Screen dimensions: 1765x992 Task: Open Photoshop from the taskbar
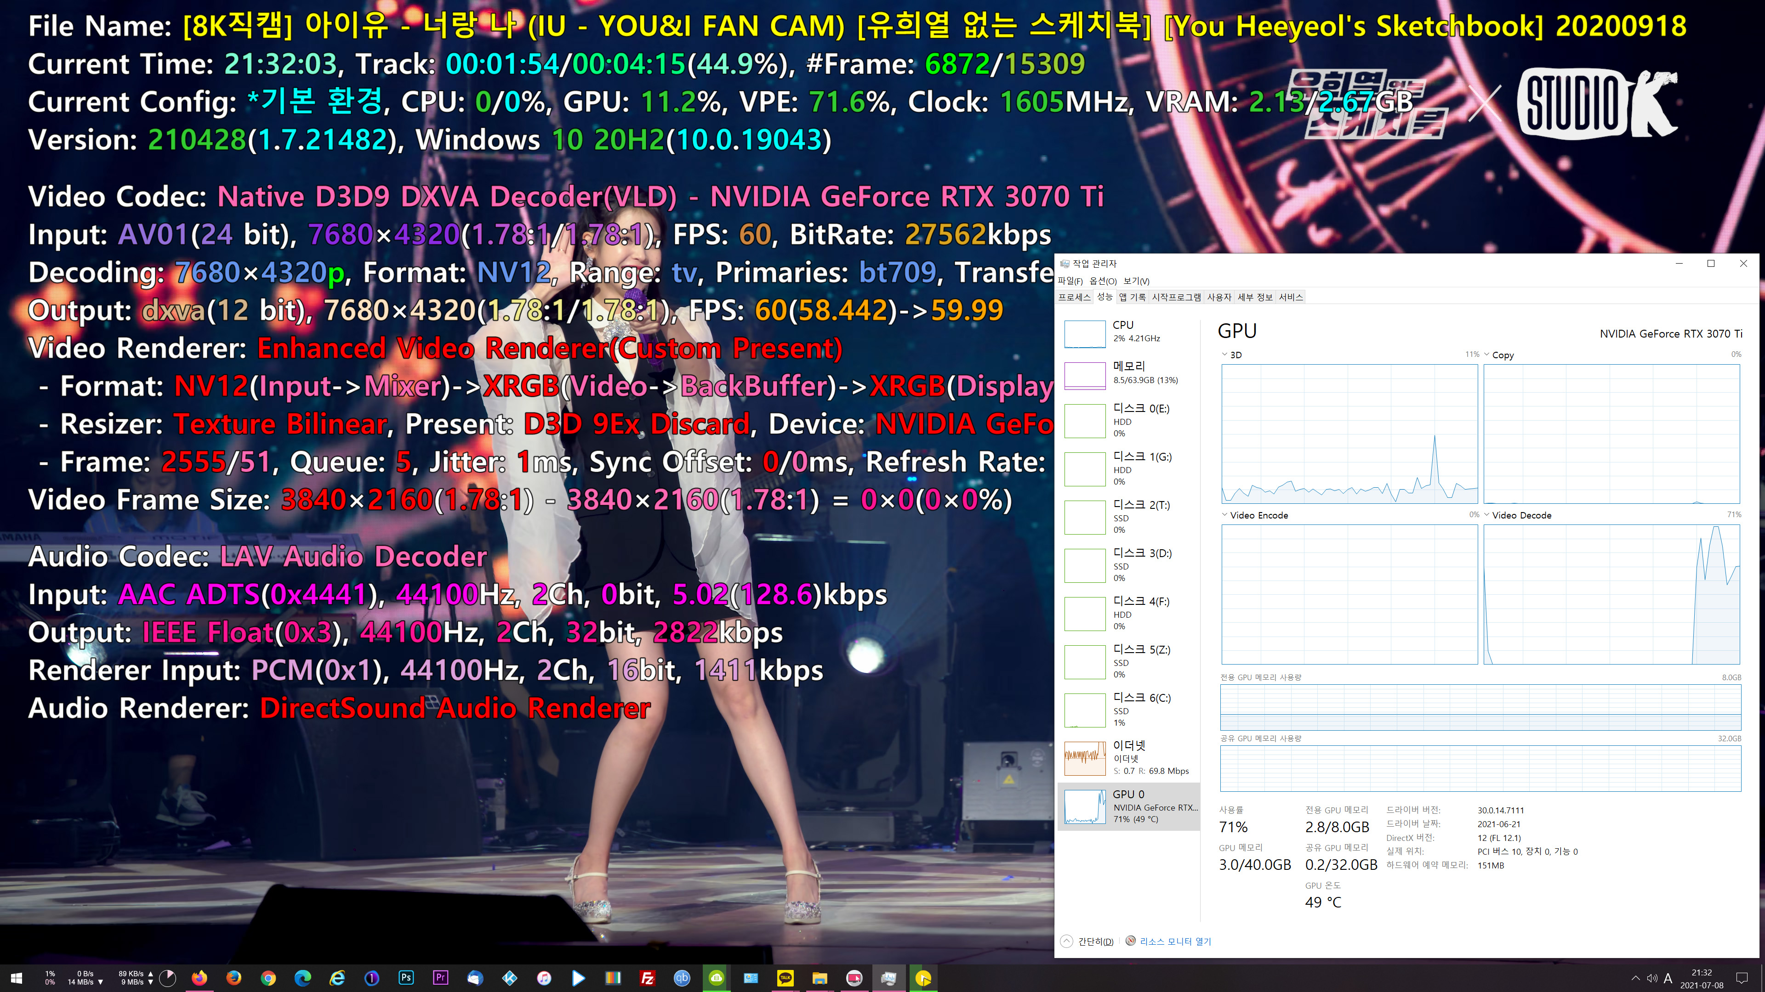click(406, 978)
